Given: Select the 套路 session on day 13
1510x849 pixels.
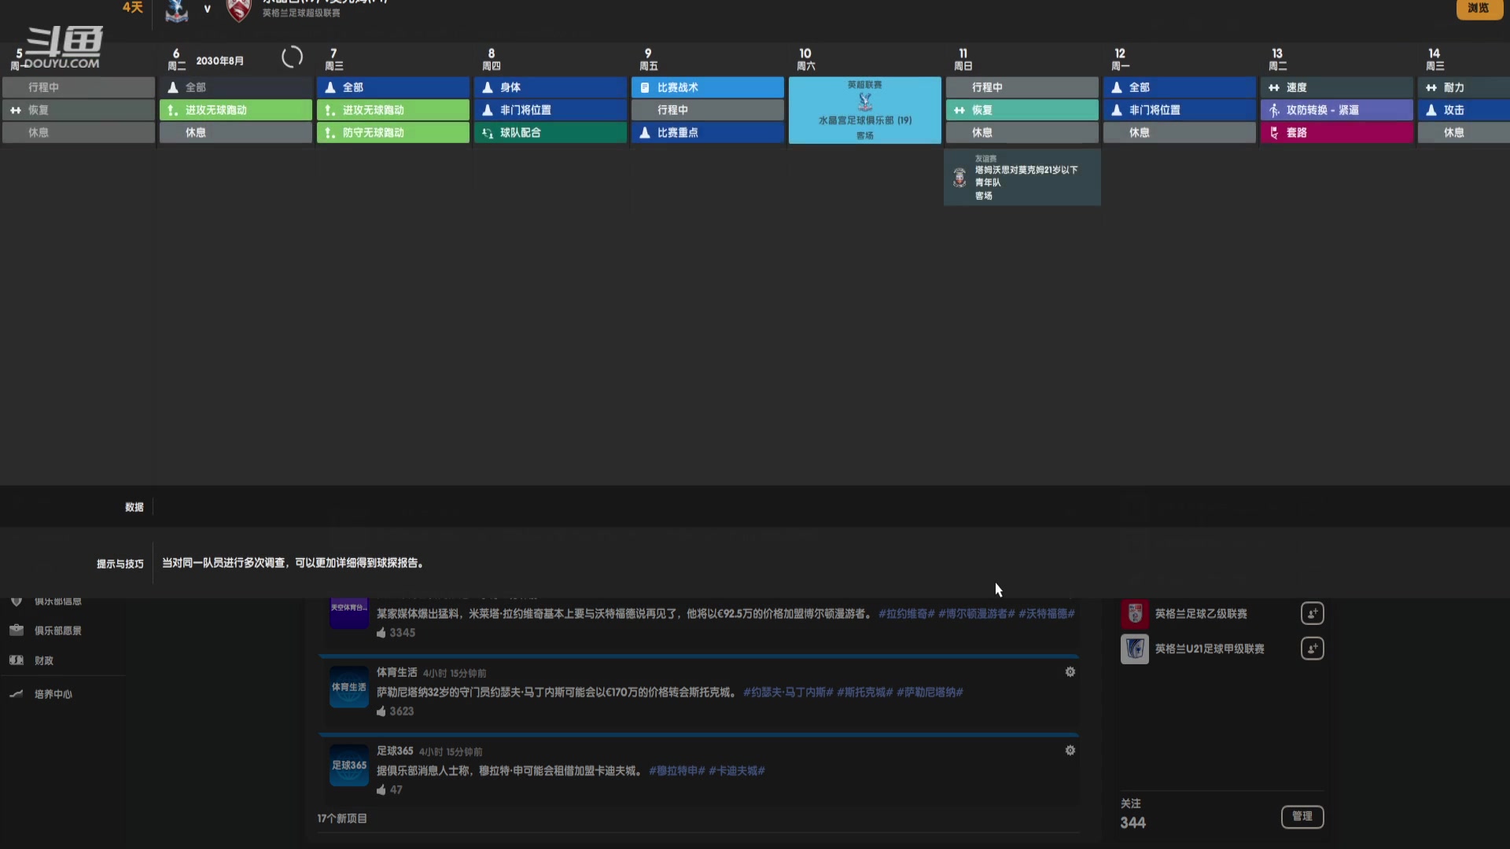Looking at the screenshot, I should pyautogui.click(x=1337, y=133).
